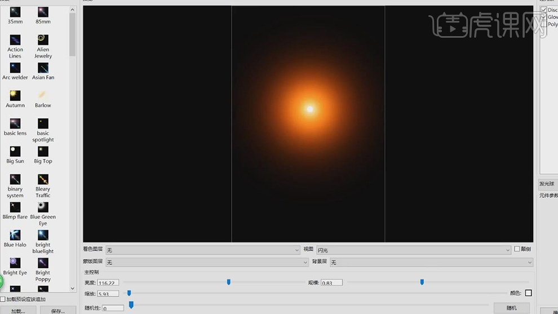Choose the Alien Jewelry preset
The height and width of the screenshot is (314, 558).
[x=43, y=46]
